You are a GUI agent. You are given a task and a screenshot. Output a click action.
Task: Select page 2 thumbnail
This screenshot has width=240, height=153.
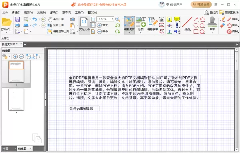point(16,100)
